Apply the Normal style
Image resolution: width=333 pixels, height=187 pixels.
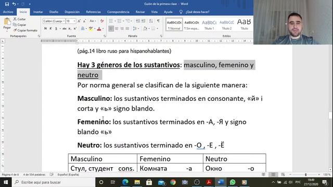tap(174, 24)
